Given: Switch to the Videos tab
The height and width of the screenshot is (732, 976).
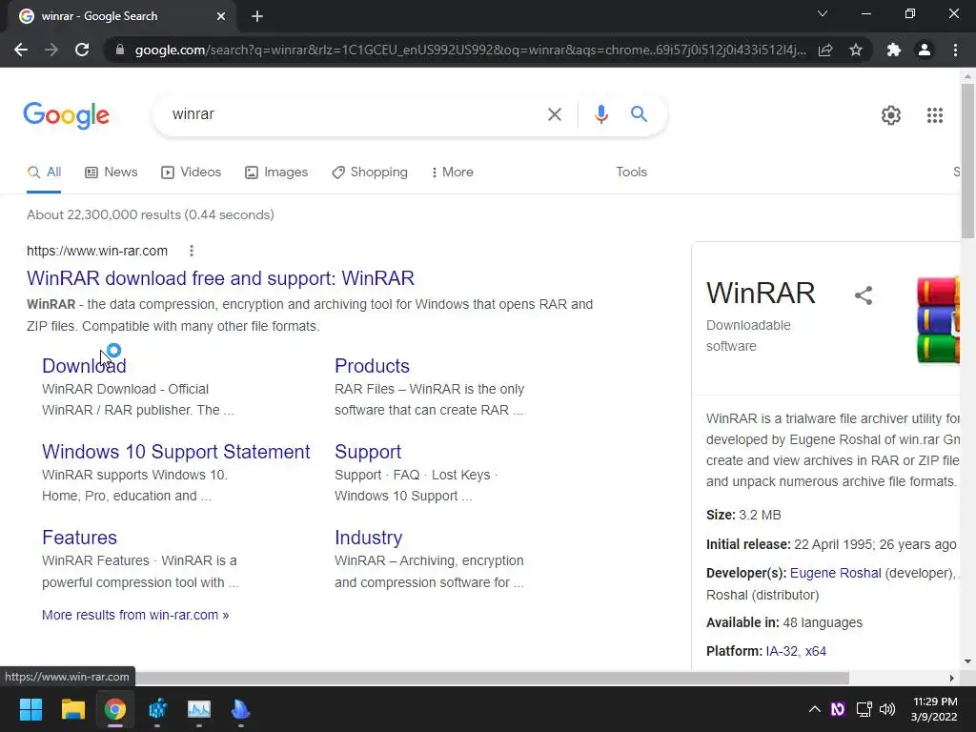Looking at the screenshot, I should (x=191, y=173).
